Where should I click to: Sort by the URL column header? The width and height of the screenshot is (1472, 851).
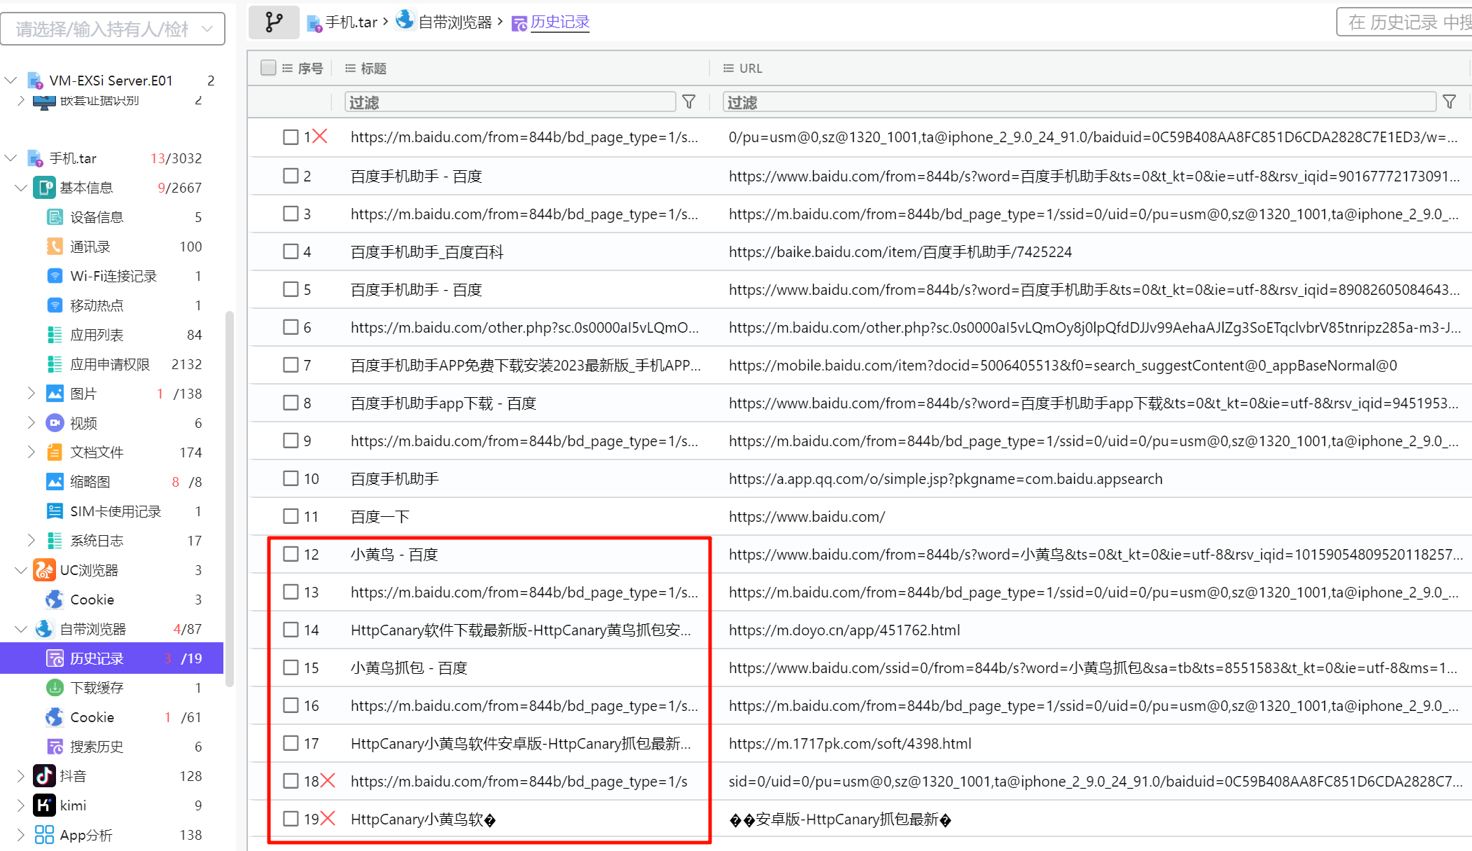pyautogui.click(x=750, y=68)
